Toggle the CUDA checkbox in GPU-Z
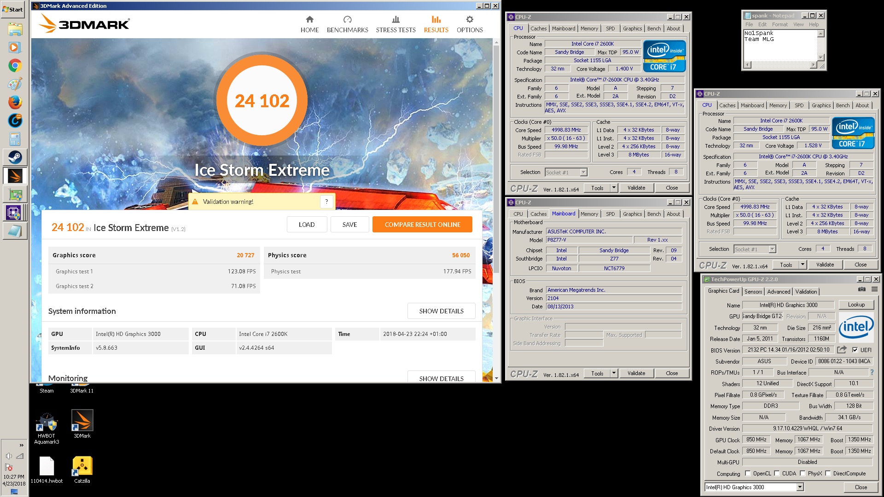The image size is (884, 497). click(x=777, y=473)
